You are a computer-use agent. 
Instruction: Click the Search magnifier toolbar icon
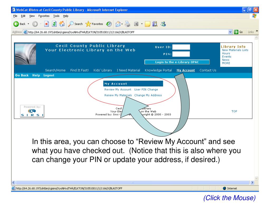[x=71, y=24]
